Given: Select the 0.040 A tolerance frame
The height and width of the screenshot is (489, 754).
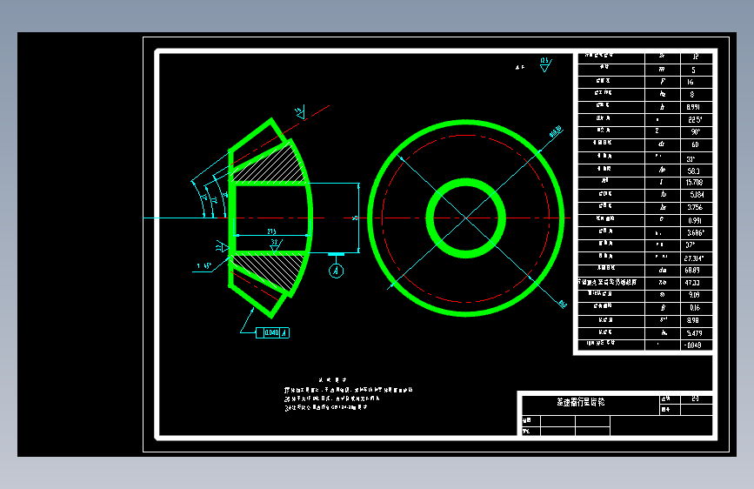Looking at the screenshot, I should (x=273, y=332).
